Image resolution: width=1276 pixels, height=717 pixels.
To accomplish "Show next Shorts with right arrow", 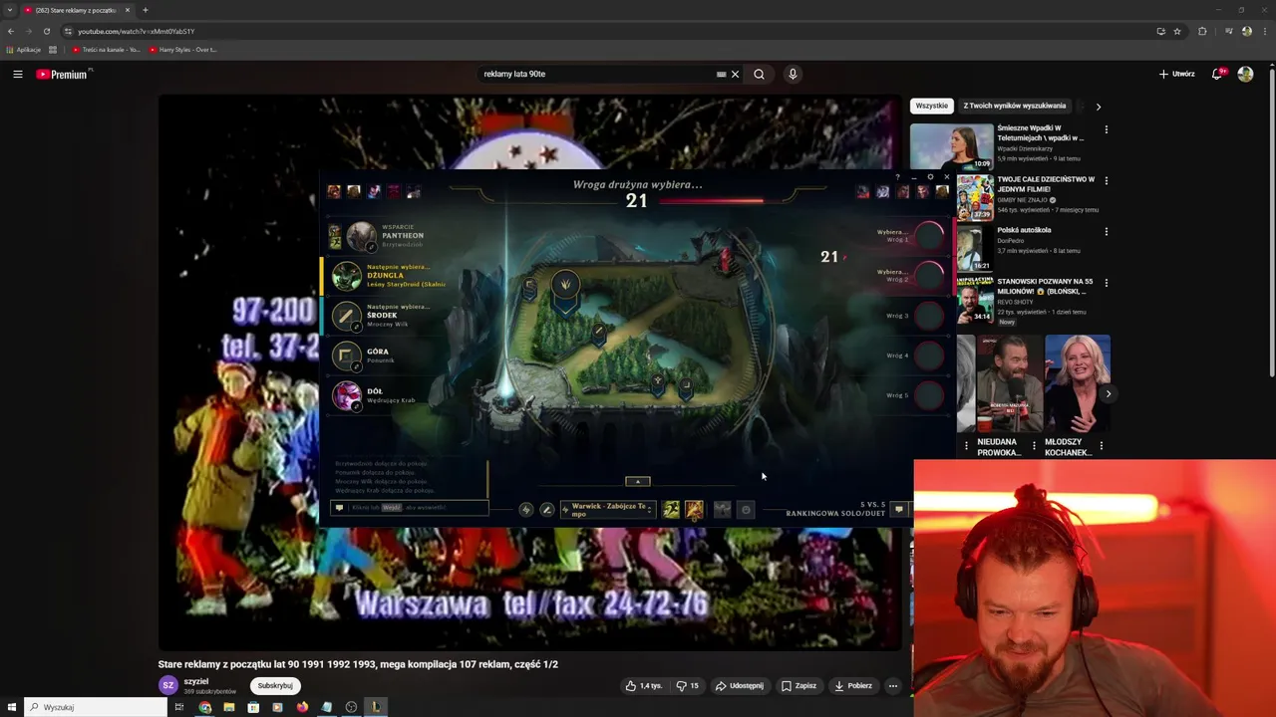I will pos(1108,393).
